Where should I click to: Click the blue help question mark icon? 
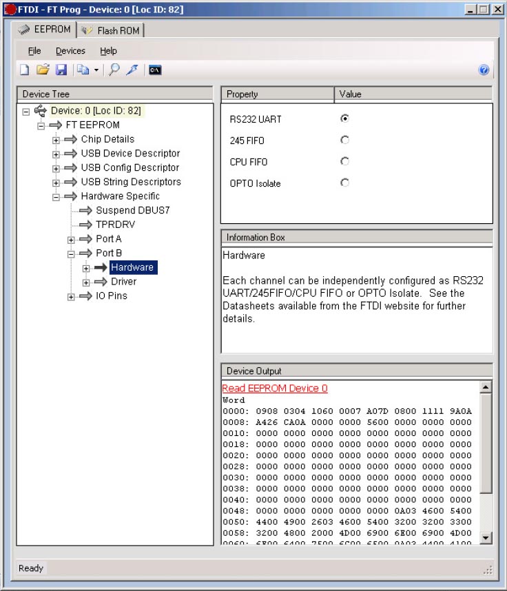point(484,70)
